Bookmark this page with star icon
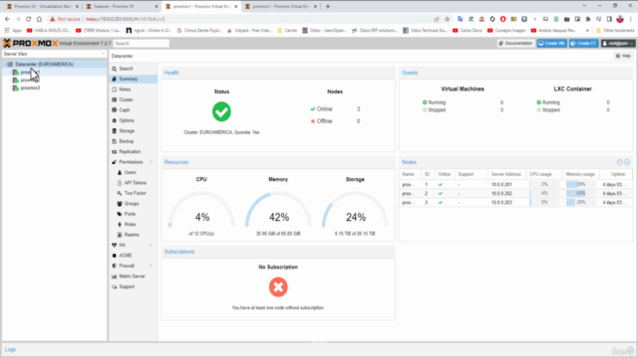 [448, 19]
